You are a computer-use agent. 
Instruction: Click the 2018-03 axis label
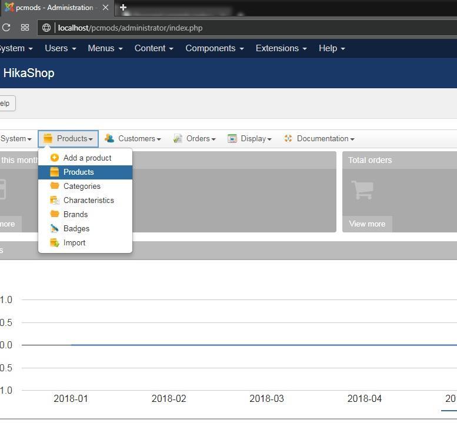(x=266, y=398)
